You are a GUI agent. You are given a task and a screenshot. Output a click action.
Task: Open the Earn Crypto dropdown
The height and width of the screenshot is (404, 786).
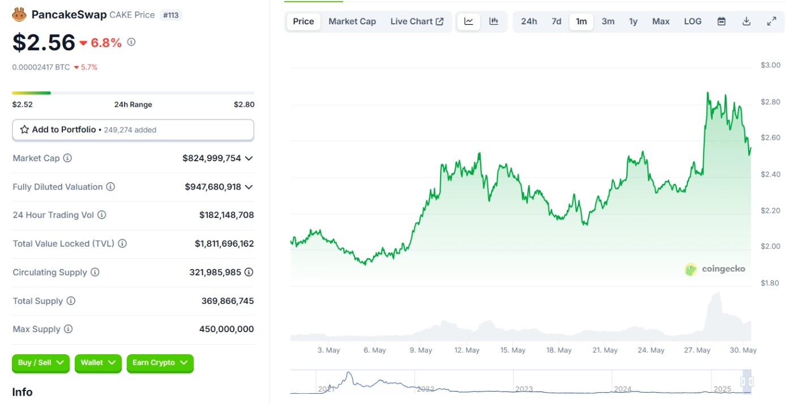pos(160,363)
